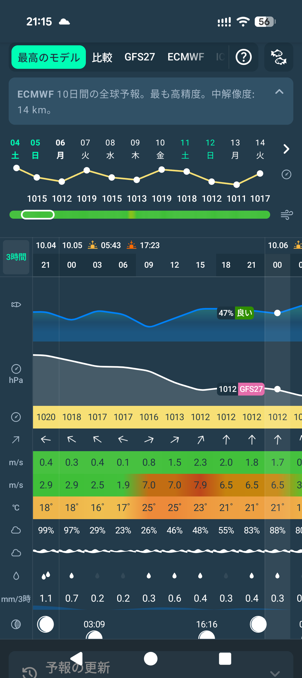Switch to the ECMWF model tab

click(186, 57)
